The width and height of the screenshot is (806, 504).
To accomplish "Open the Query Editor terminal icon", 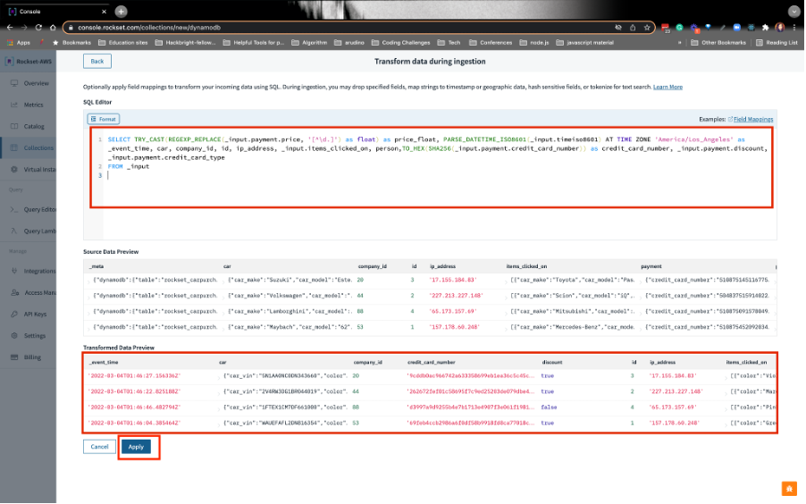I will point(14,210).
